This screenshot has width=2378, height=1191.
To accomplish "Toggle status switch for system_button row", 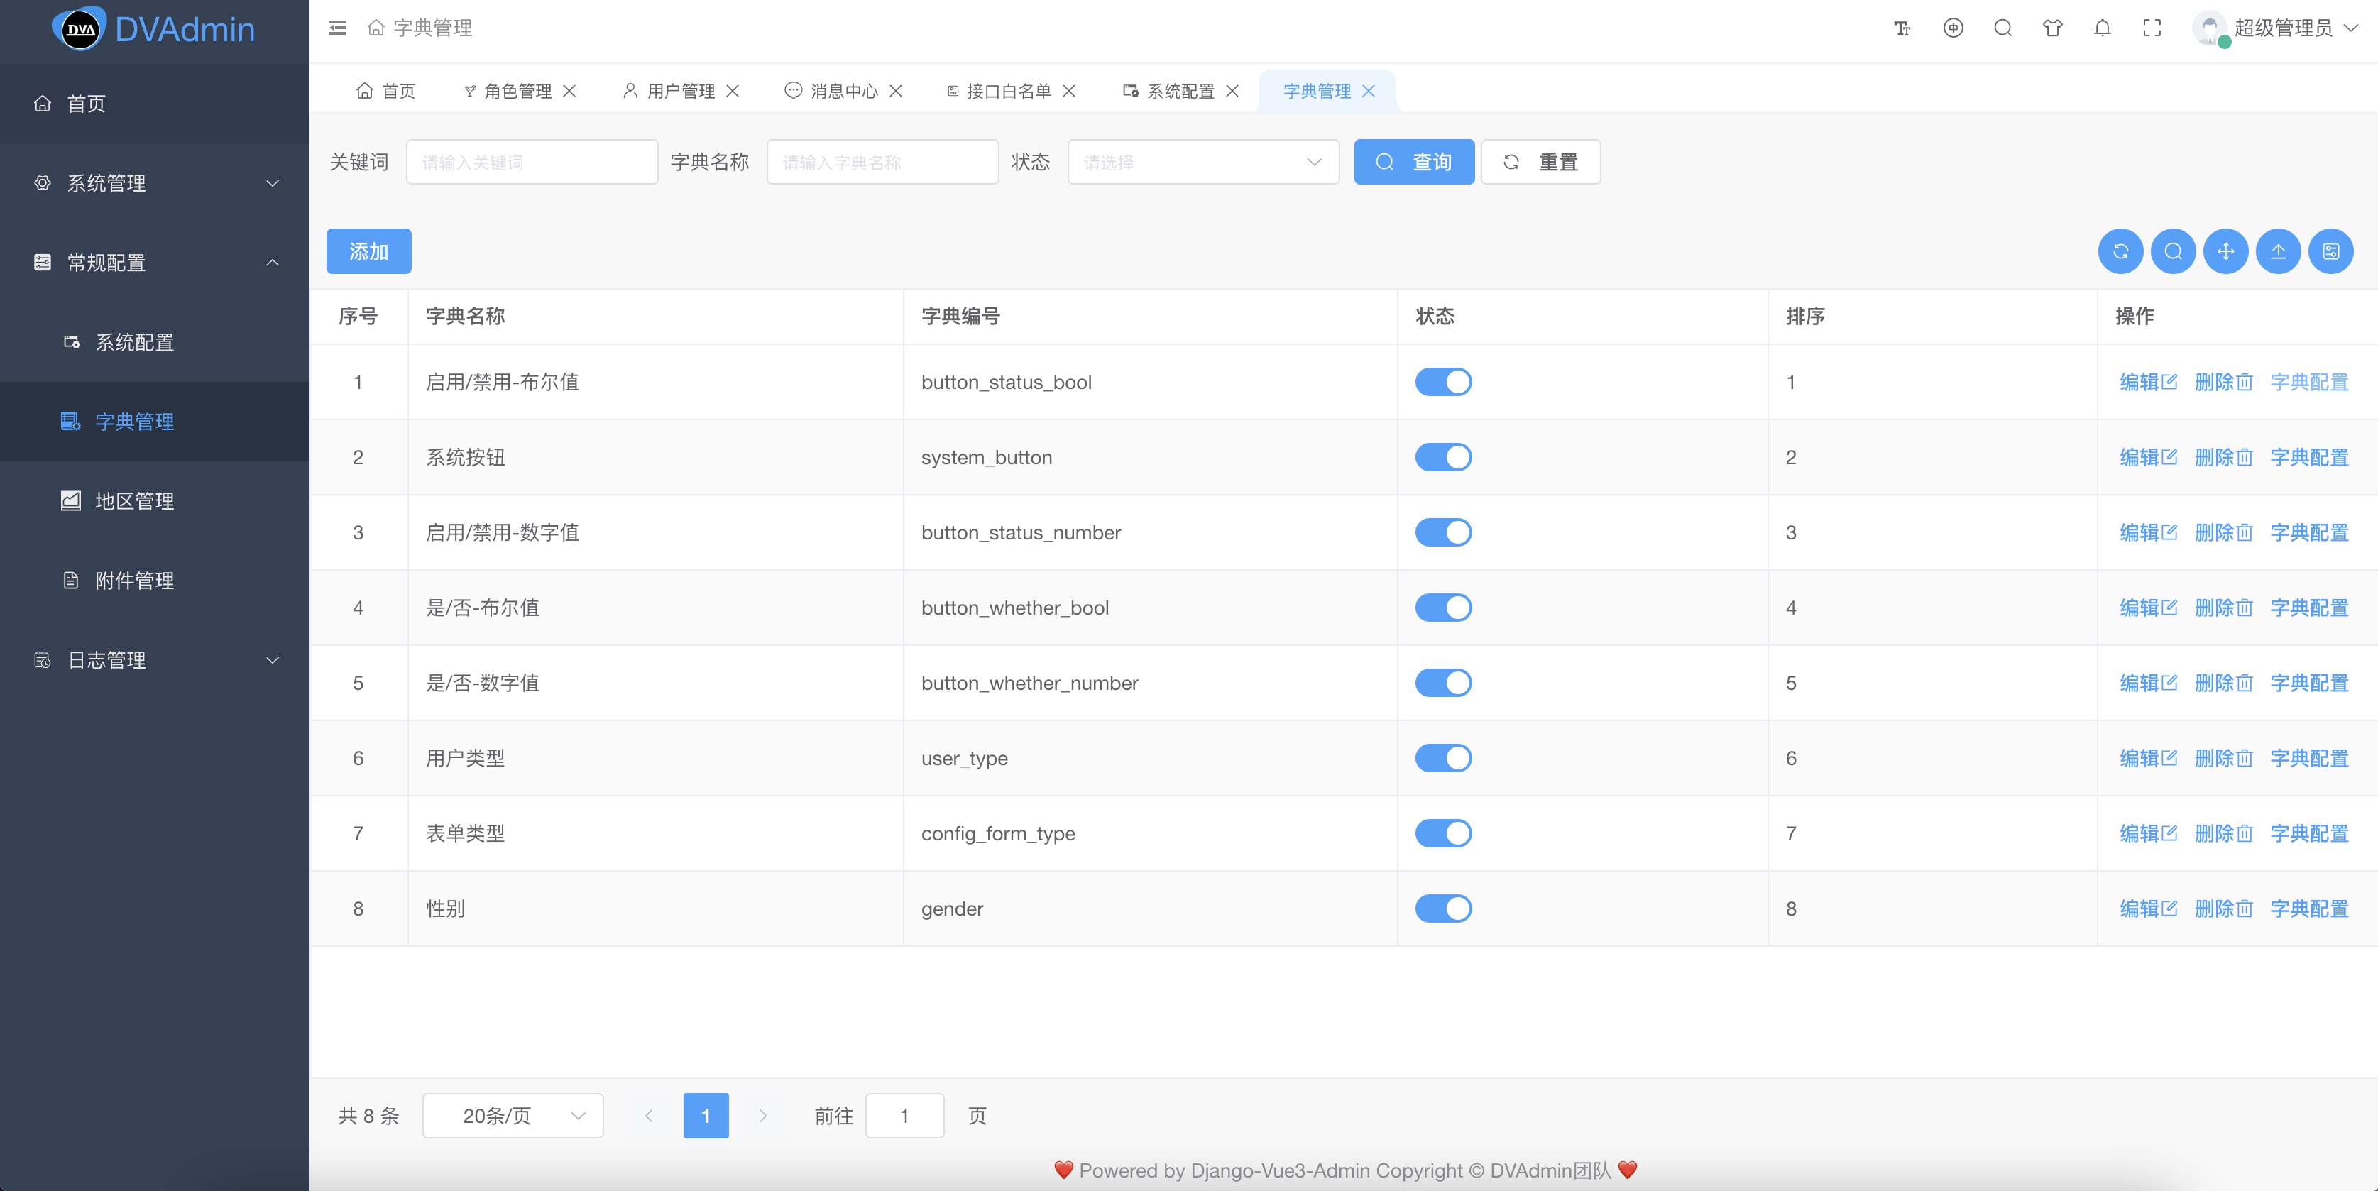I will click(x=1443, y=457).
